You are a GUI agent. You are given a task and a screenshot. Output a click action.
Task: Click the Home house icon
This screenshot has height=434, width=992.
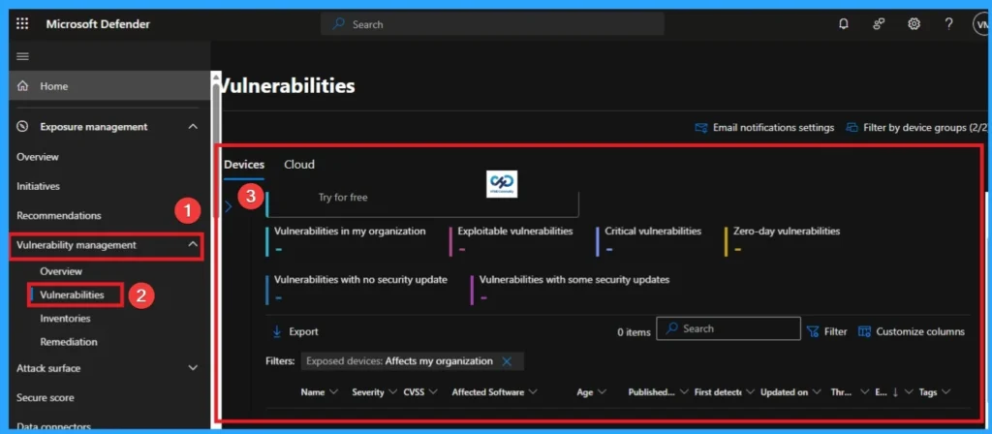[x=23, y=86]
